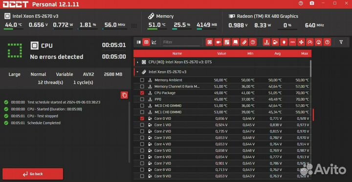Click the CPU temperature 44.0 °C readout
Image resolution: width=352 pixels, height=182 pixels.
pyautogui.click(x=14, y=25)
